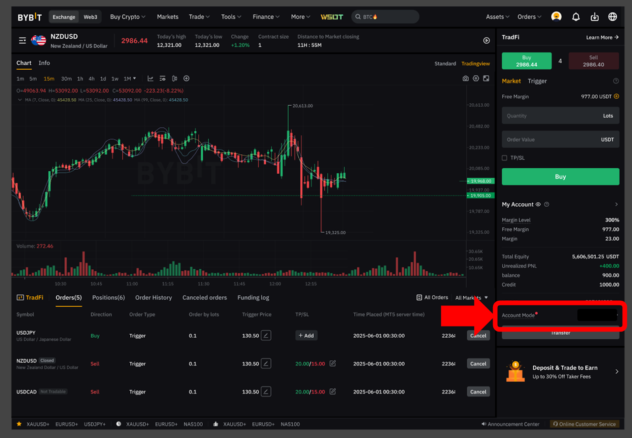Expand chart to fullscreen mode
The image size is (632, 438).
point(486,79)
